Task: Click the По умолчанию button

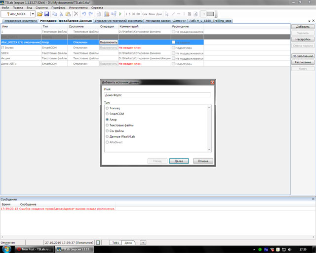Action: (303, 56)
